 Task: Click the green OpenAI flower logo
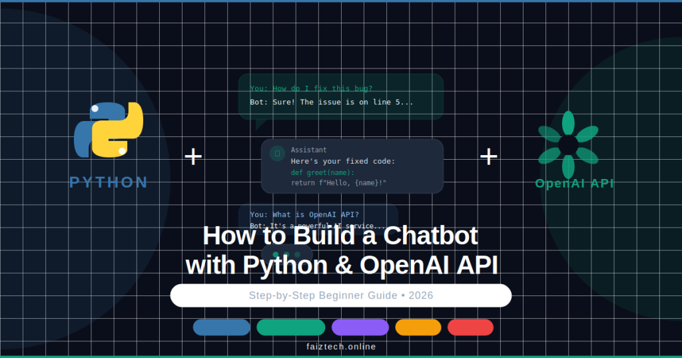coord(568,144)
